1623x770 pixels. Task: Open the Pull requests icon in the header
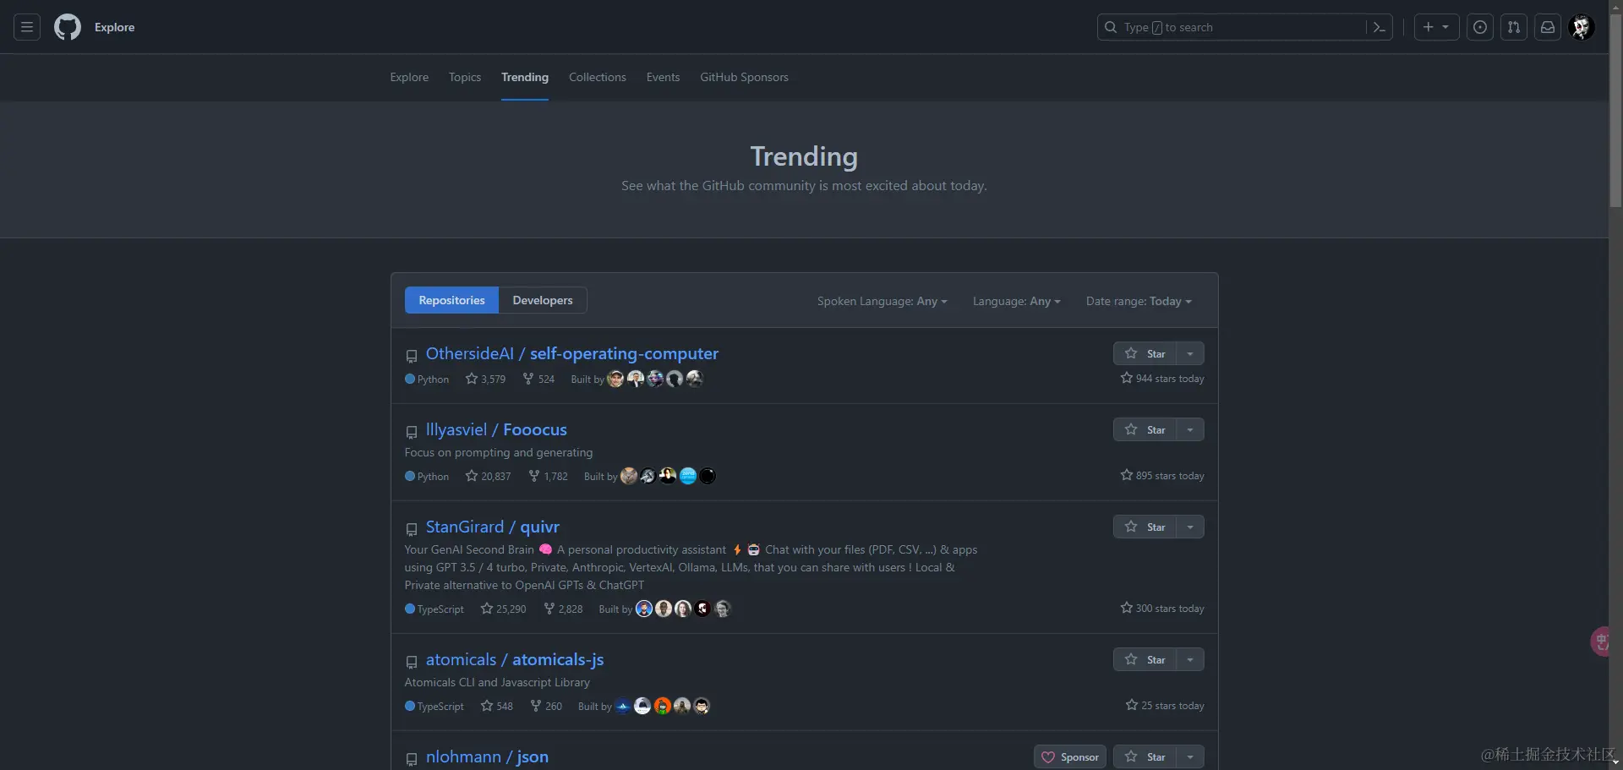(1513, 27)
